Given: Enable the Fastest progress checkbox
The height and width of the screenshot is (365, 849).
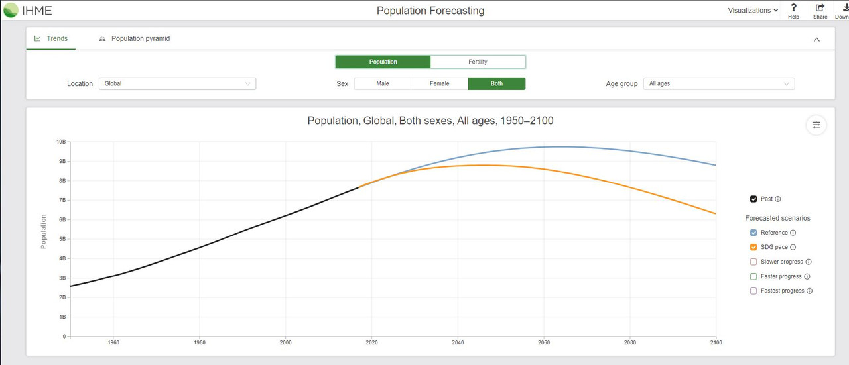Looking at the screenshot, I should [753, 291].
